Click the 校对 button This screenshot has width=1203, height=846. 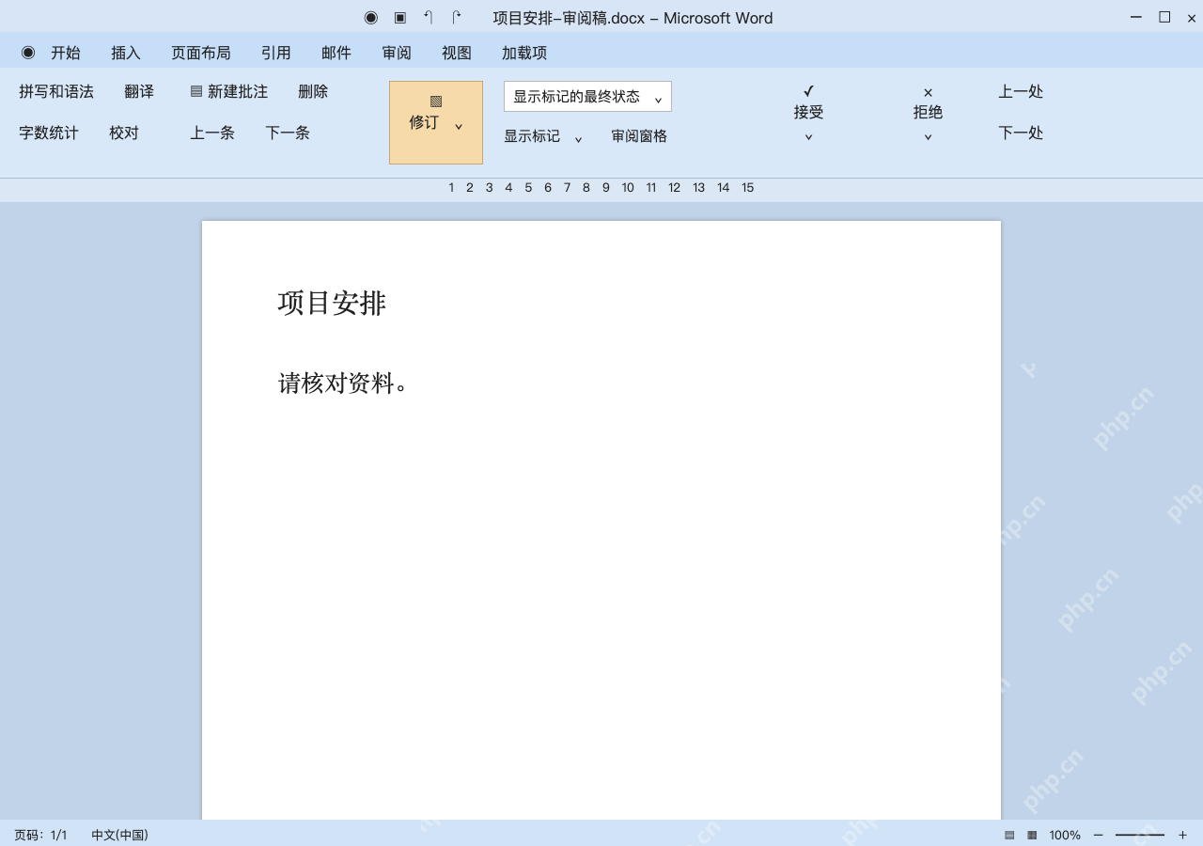coord(124,133)
